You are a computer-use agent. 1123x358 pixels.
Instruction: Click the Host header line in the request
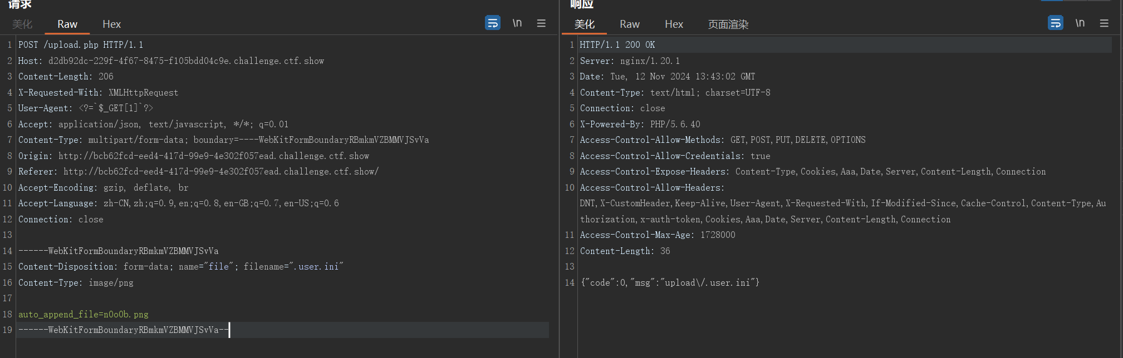point(171,61)
